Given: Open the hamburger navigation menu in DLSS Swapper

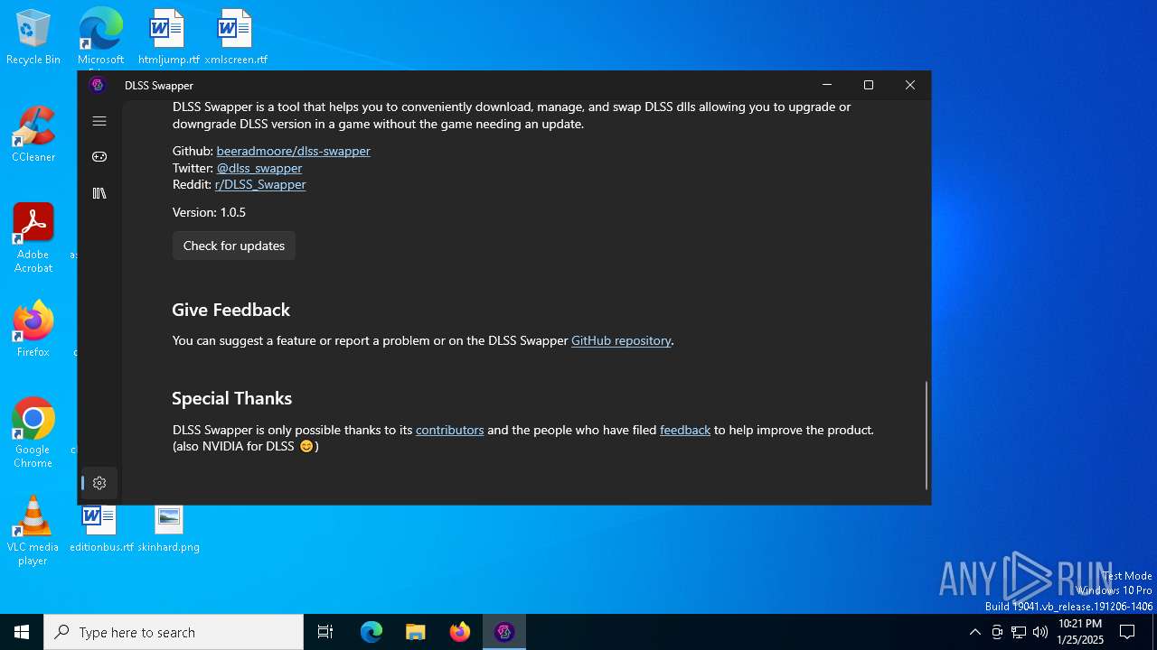Looking at the screenshot, I should [x=99, y=121].
